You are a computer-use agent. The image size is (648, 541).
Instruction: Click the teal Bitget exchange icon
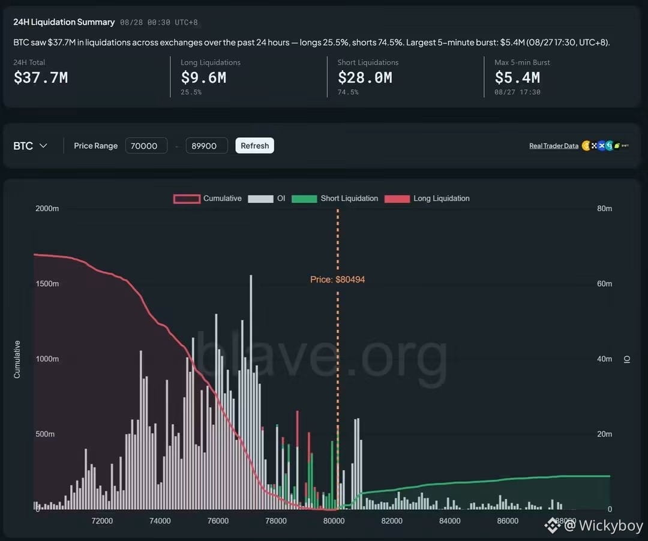(x=609, y=146)
